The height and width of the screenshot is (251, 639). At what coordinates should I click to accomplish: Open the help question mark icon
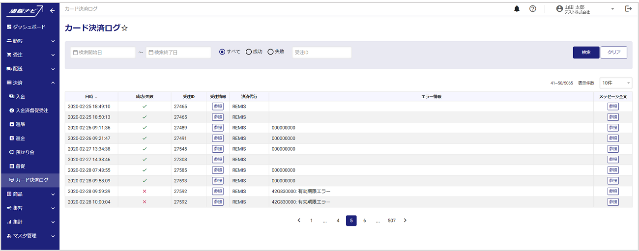click(532, 9)
